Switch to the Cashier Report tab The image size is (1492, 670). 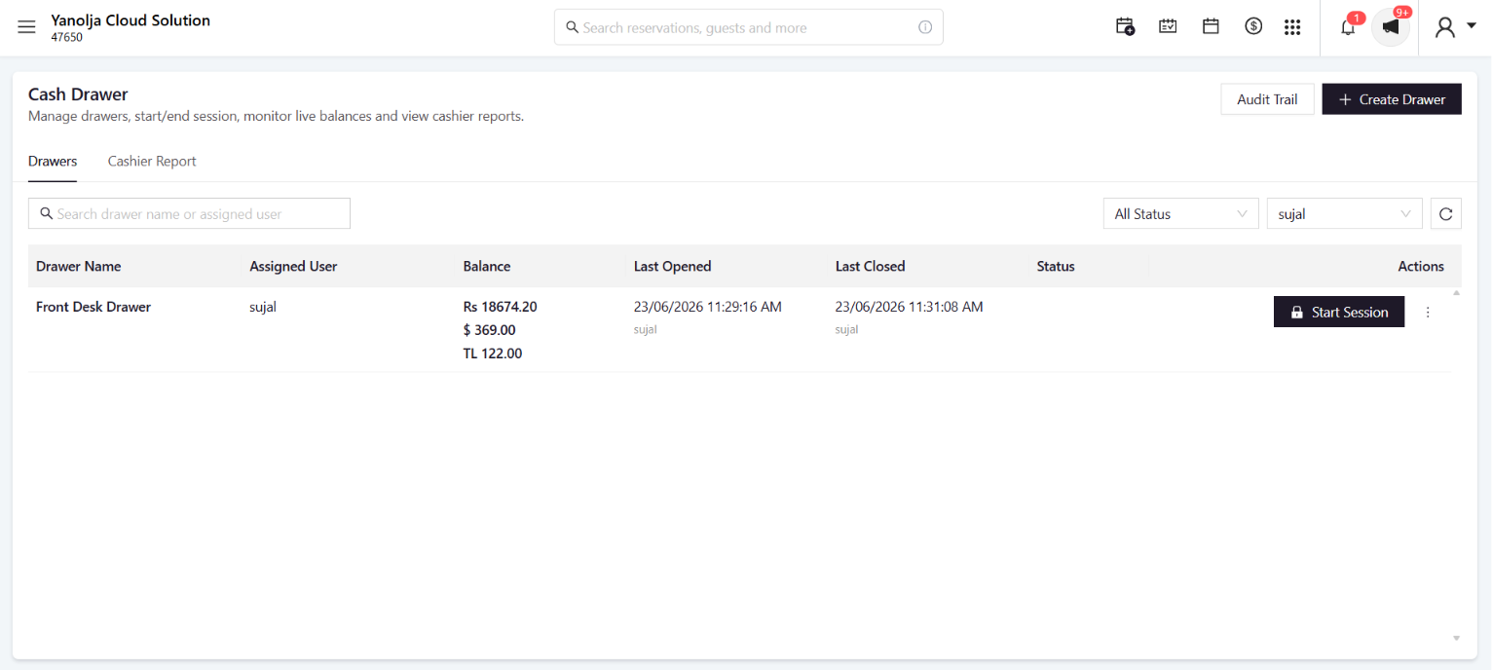point(152,162)
